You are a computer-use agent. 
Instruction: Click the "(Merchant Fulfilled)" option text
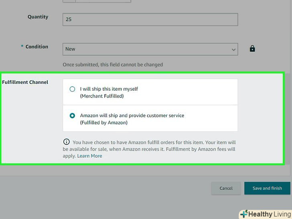(x=101, y=96)
